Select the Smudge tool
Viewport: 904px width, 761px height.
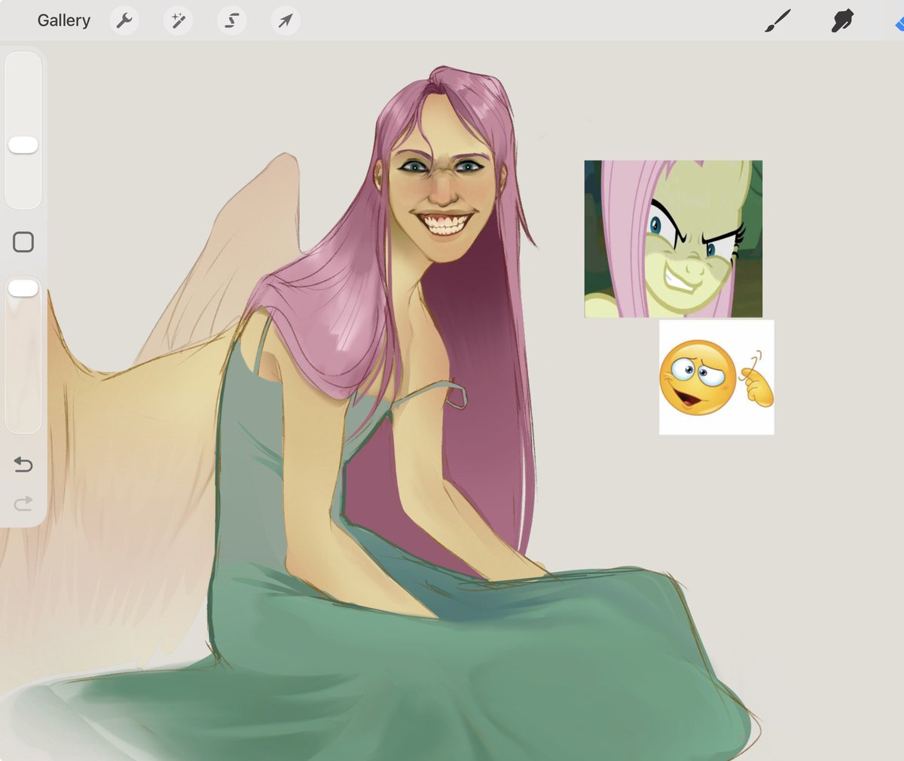842,21
